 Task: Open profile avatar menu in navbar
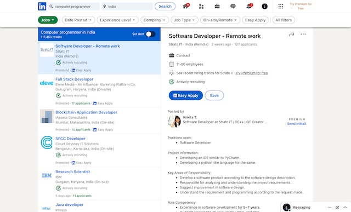click(x=264, y=6)
